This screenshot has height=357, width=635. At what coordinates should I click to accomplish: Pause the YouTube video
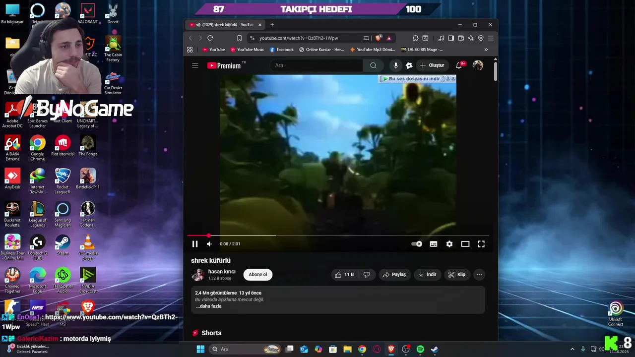195,244
